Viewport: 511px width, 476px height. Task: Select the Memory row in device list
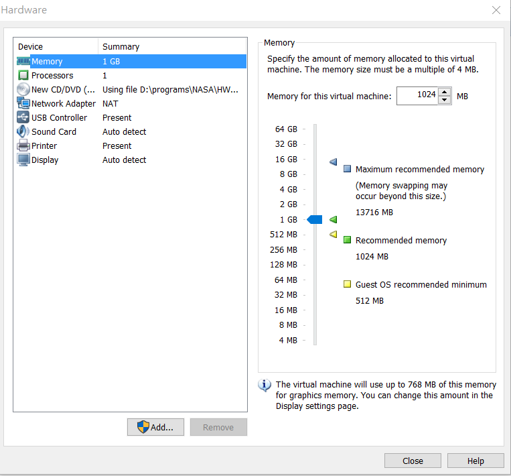pyautogui.click(x=132, y=61)
